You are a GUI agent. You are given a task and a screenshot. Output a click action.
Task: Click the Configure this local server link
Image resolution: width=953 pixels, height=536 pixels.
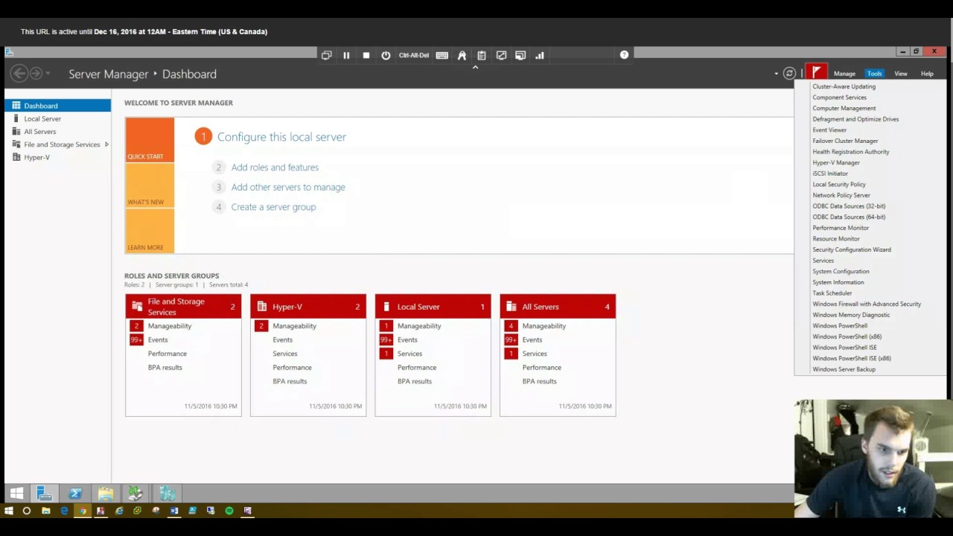[281, 137]
